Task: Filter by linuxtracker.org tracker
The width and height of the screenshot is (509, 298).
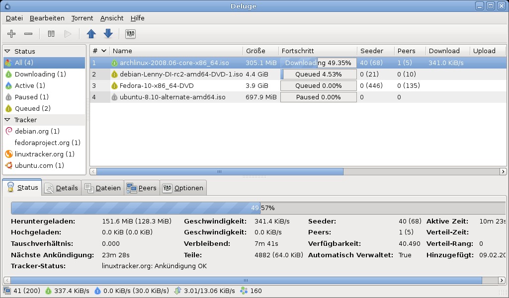Action: pos(44,154)
